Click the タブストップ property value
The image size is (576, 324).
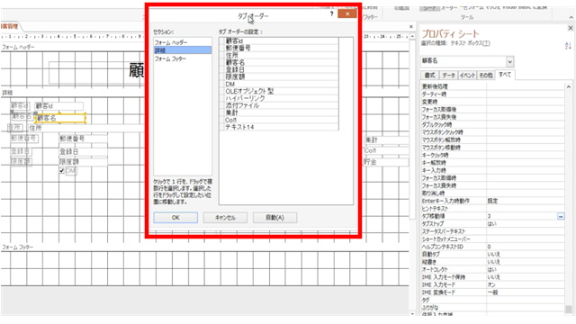526,224
